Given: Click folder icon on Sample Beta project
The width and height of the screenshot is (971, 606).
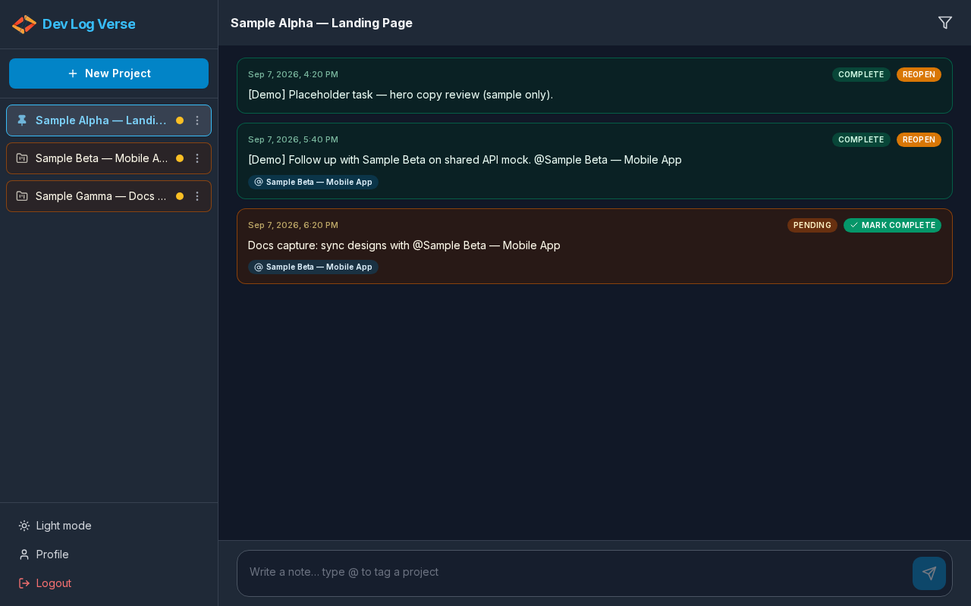Looking at the screenshot, I should 22,158.
